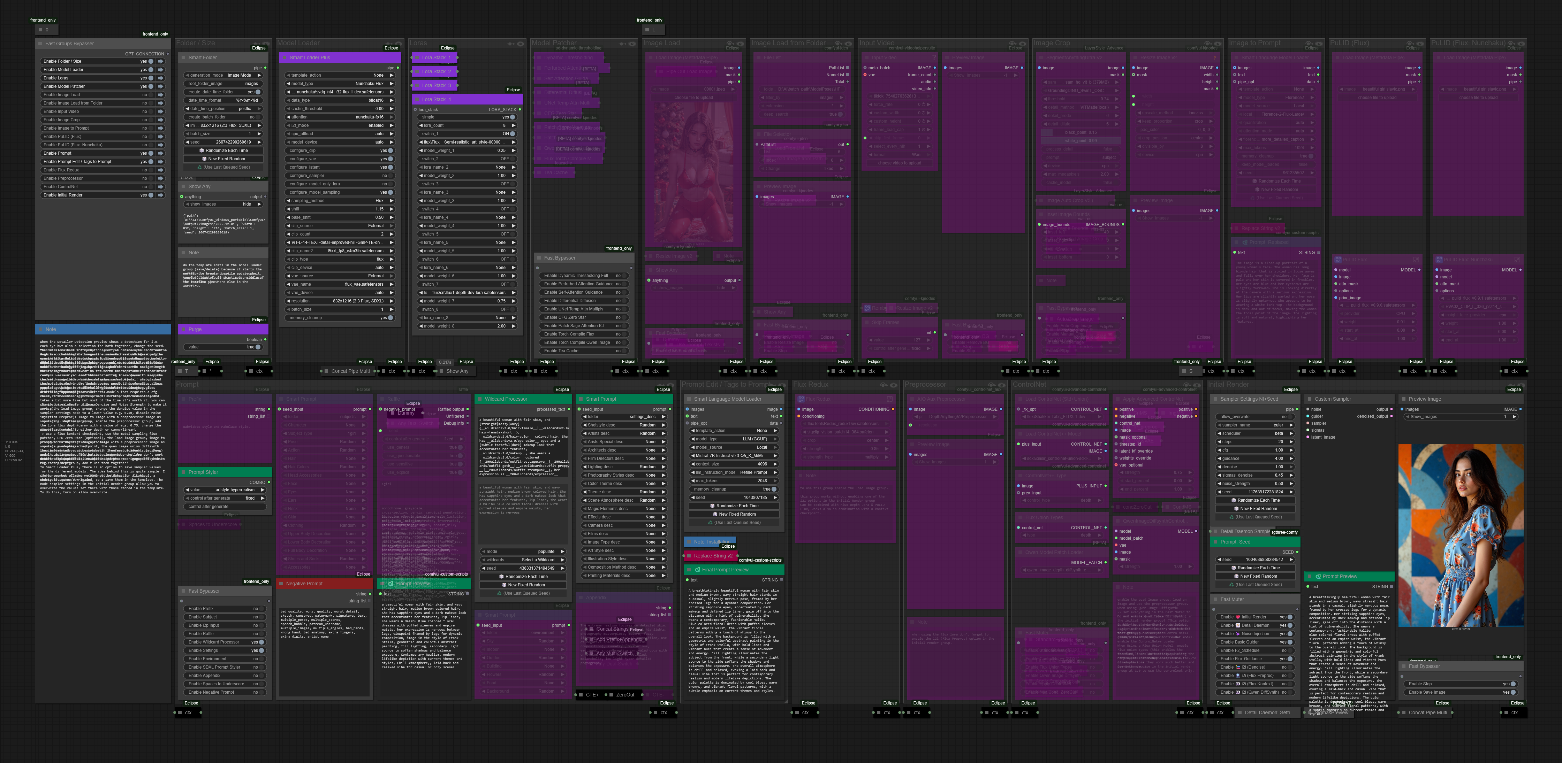
Task: Collapse the Purge node via title dot
Action: 183,330
